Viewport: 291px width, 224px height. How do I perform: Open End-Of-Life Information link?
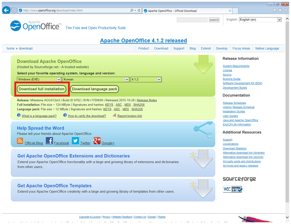pos(237,124)
